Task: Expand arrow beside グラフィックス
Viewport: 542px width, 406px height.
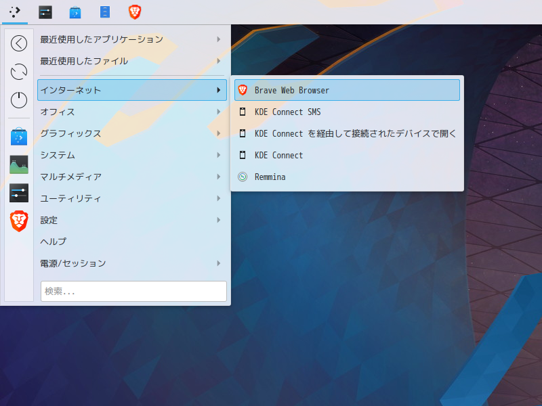Action: (x=218, y=133)
